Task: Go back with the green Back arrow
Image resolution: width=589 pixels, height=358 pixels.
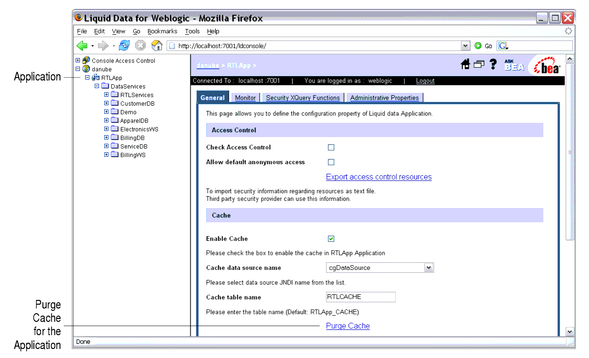Action: point(82,46)
